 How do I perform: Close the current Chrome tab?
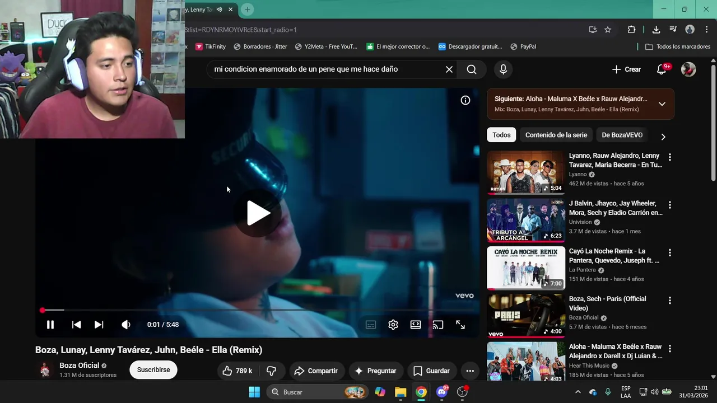[230, 10]
